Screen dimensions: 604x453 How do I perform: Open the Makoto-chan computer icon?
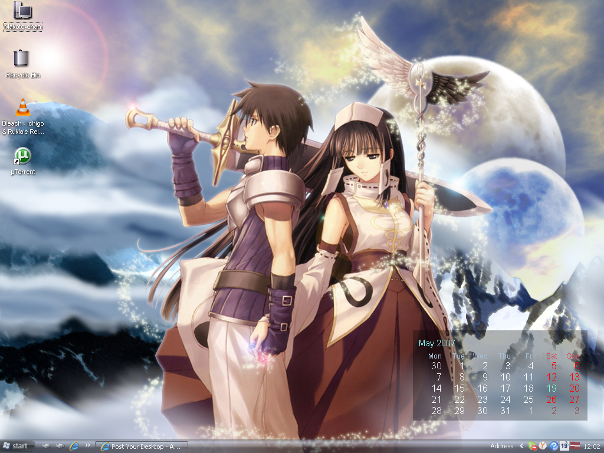(23, 15)
